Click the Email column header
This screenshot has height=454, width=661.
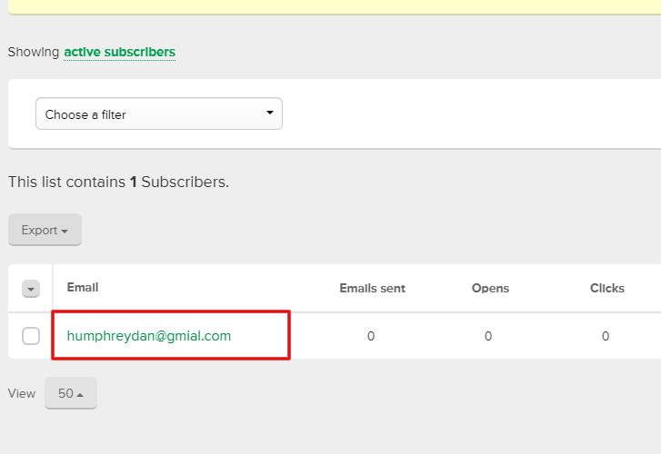click(83, 288)
